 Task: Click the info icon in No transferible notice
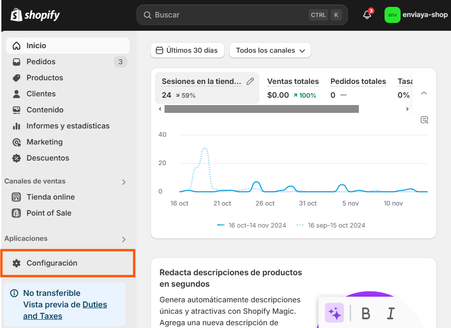tap(14, 293)
